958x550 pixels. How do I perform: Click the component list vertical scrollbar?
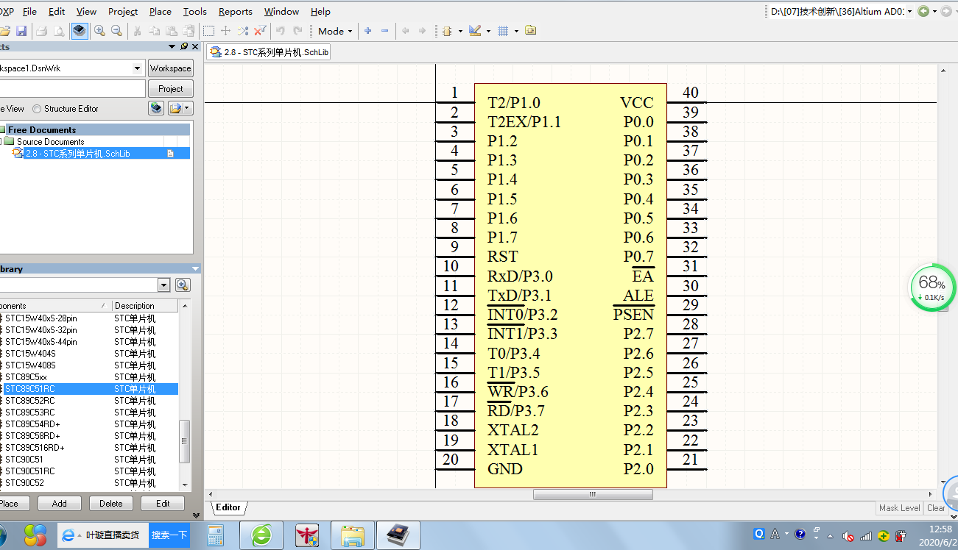[x=185, y=395]
